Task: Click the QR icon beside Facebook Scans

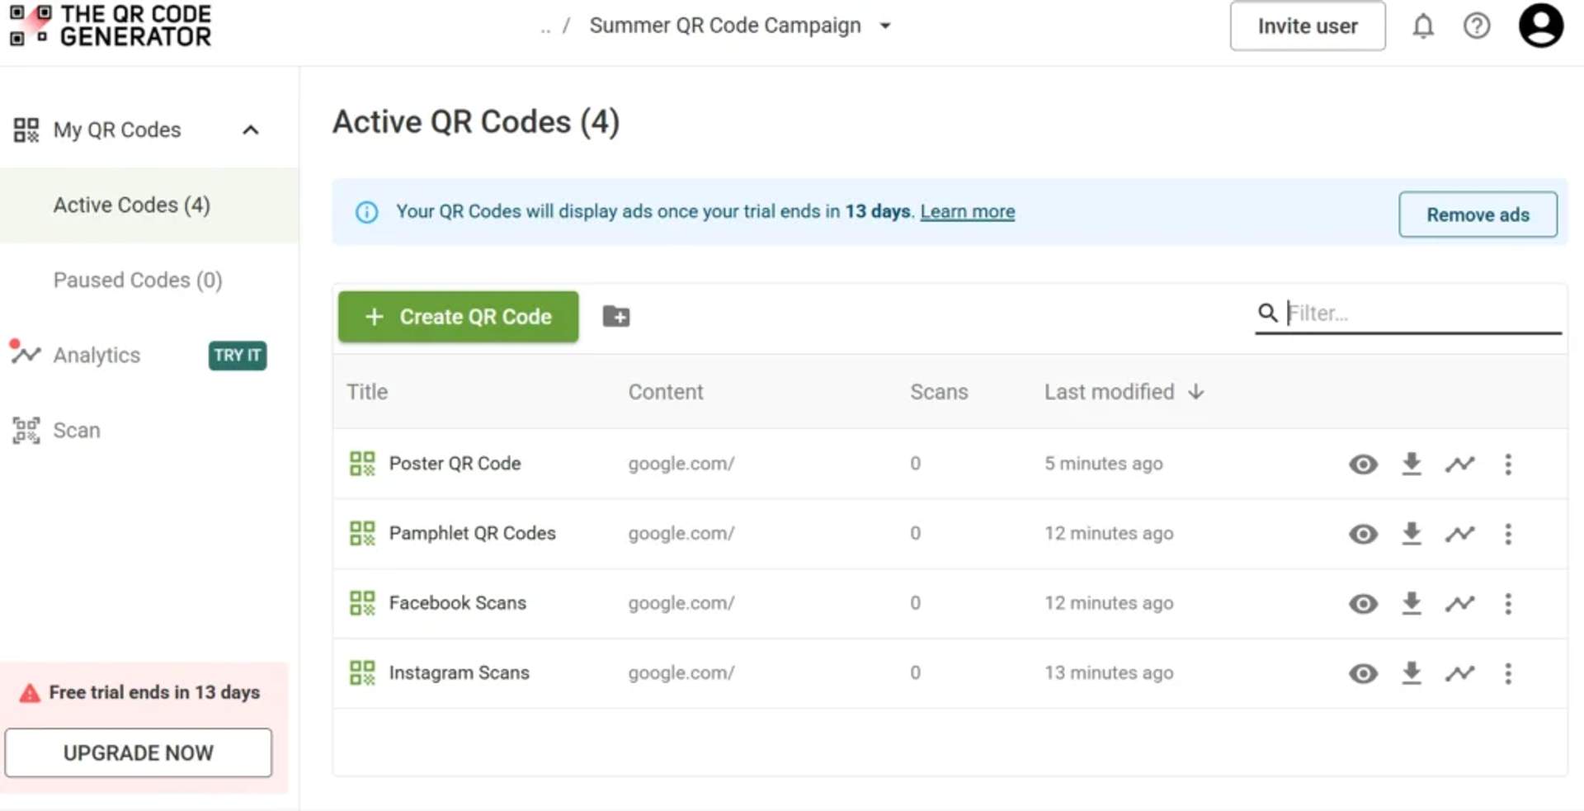Action: pyautogui.click(x=362, y=603)
